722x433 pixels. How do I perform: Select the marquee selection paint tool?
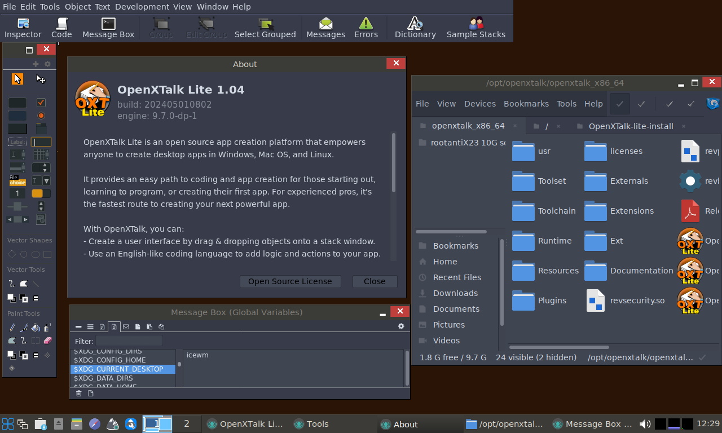point(36,341)
